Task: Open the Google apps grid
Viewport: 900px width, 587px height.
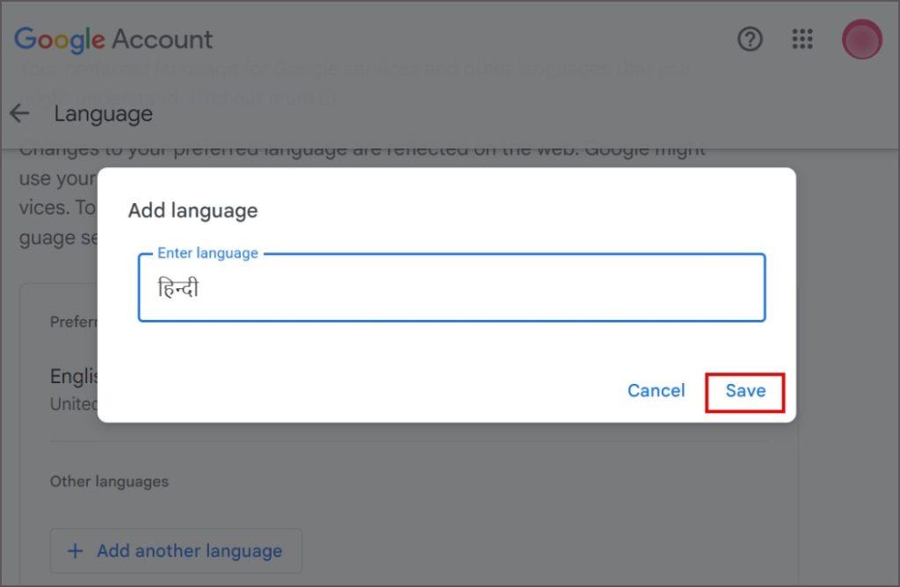Action: [x=802, y=40]
